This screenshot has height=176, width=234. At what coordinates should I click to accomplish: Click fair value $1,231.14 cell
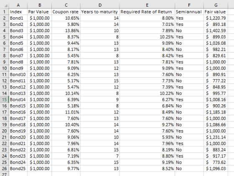click(x=216, y=137)
